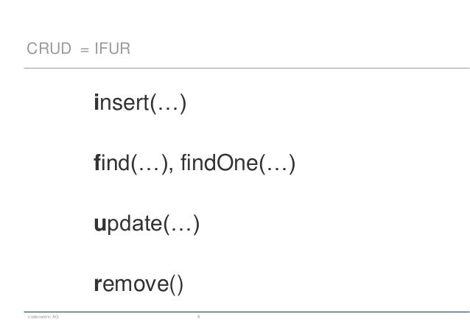Select the remove() line
The image size is (470, 333).
click(x=138, y=284)
